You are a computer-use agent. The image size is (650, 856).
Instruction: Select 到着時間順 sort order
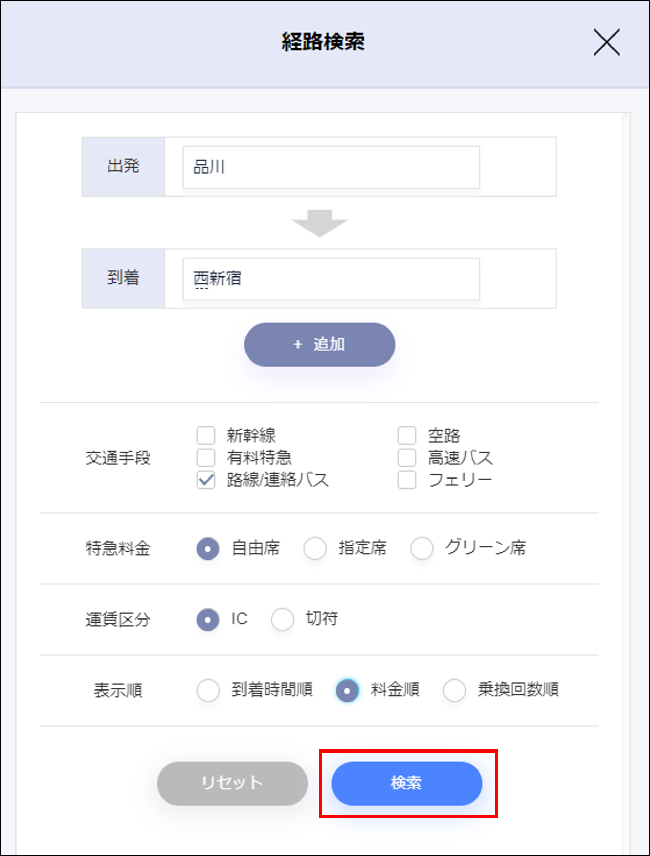pos(207,690)
